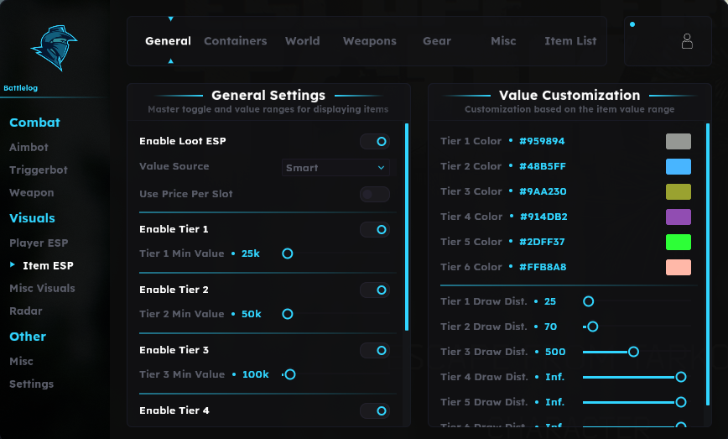Click the General Settings panel scrollbar
728x439 pixels.
pyautogui.click(x=407, y=227)
